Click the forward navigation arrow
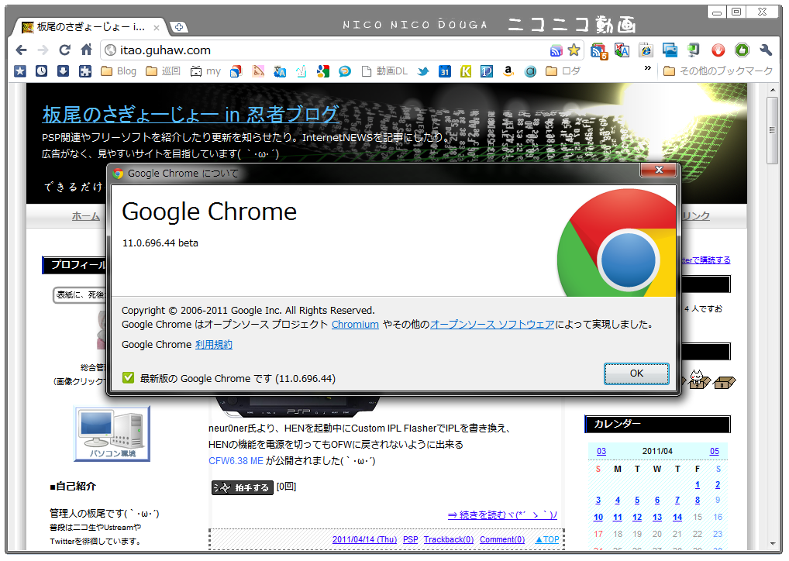 point(43,50)
